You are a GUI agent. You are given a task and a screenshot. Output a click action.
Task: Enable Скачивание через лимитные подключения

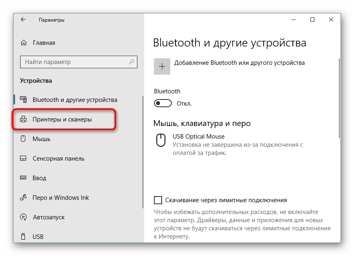click(x=158, y=200)
